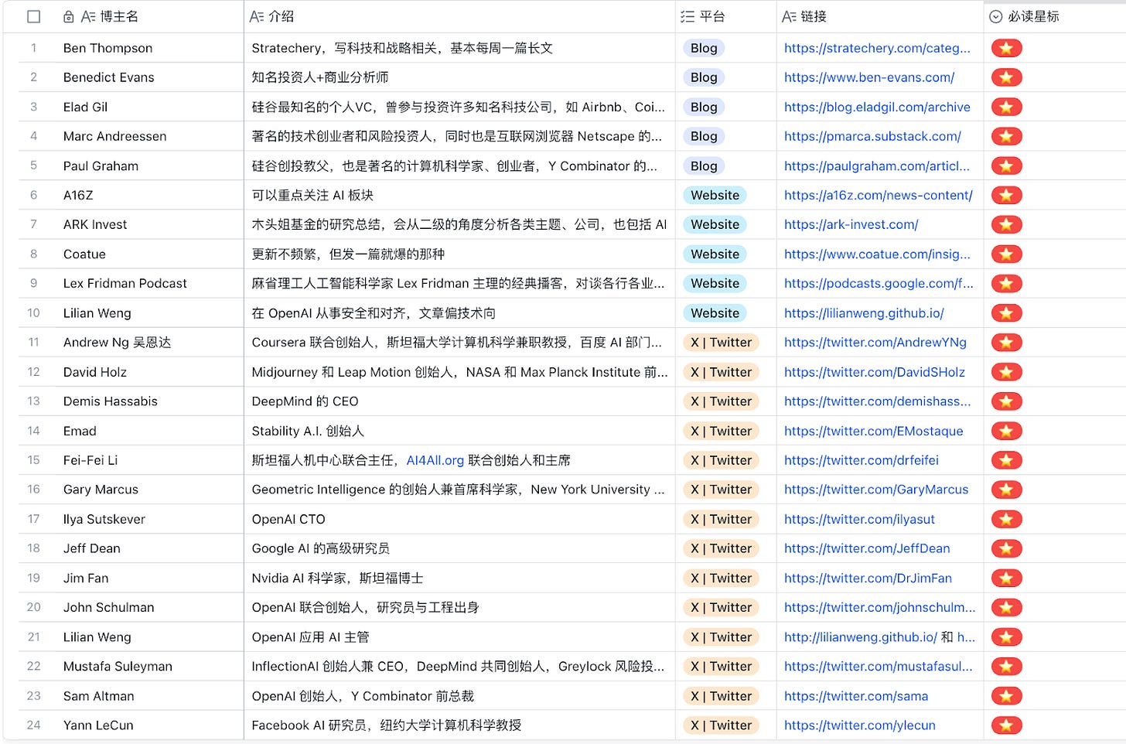Click star badge in Andrew Ng row

tap(1006, 343)
